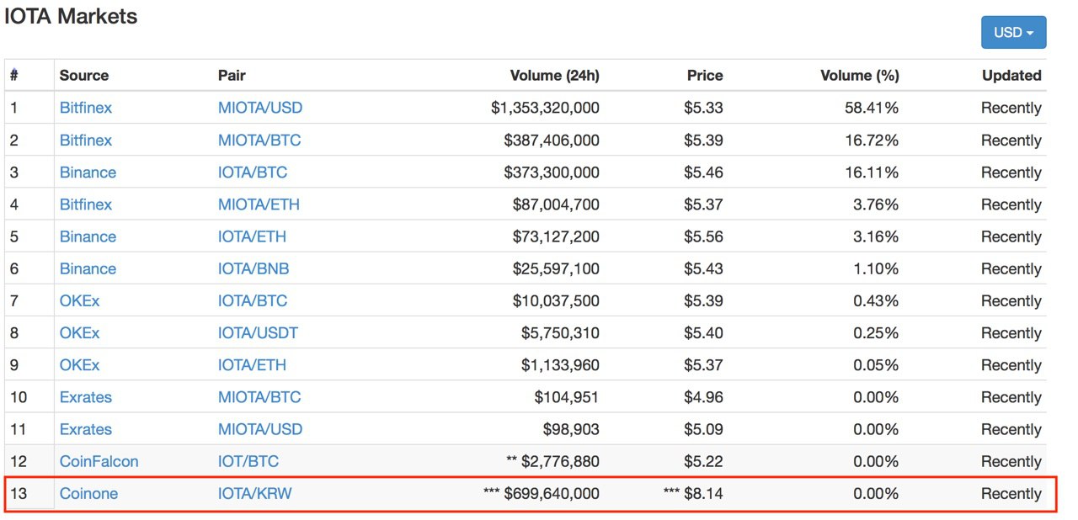This screenshot has width=1078, height=520.
Task: Select the $5.46 price cell
Action: (x=704, y=172)
